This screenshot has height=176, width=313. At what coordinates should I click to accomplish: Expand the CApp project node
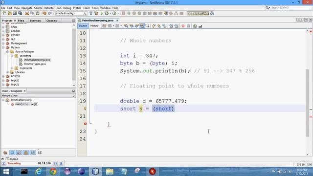pyautogui.click(x=3, y=27)
